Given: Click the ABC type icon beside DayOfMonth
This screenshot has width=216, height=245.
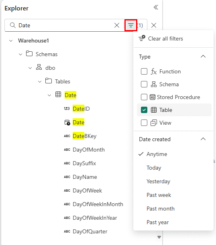Looking at the screenshot, I should [67, 150].
